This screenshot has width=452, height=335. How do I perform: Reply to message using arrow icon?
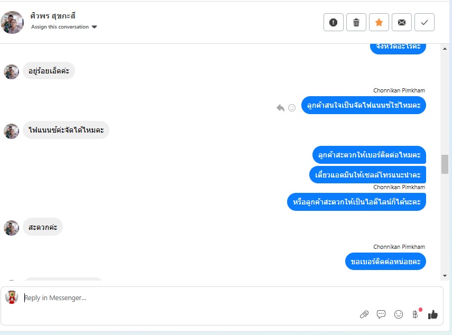(x=280, y=108)
